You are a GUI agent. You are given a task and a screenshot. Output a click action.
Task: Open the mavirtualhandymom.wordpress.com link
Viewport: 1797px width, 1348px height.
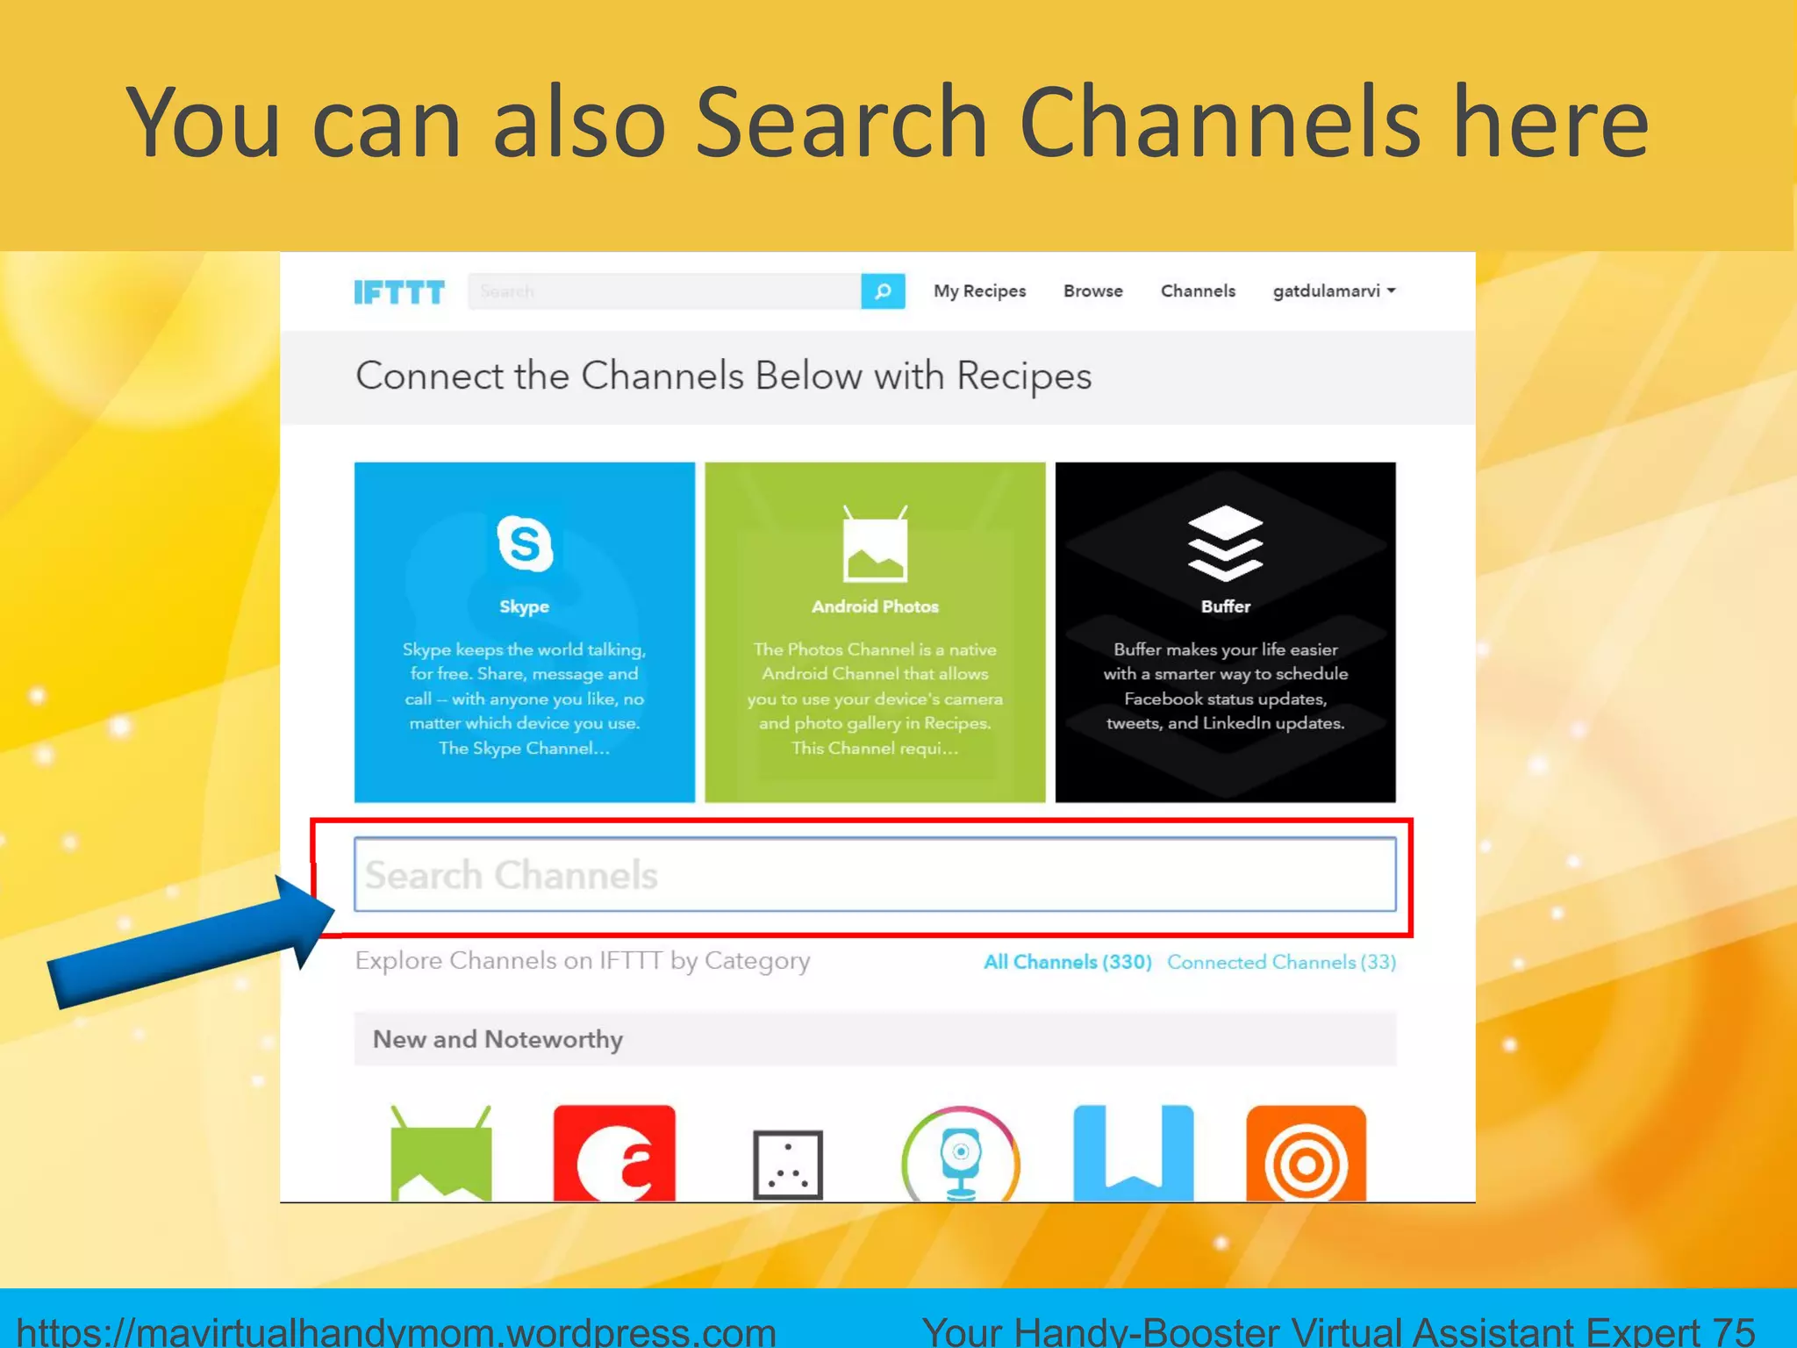pyautogui.click(x=397, y=1331)
